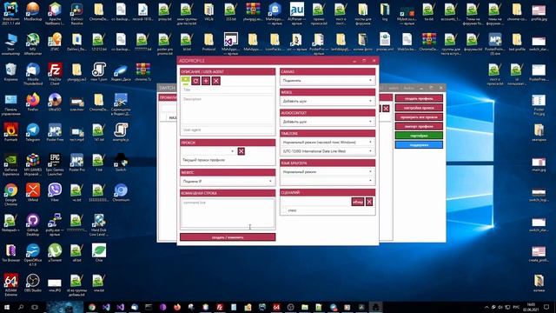This screenshot has width=556, height=313.
Task: Click the red X icon in Switch window toolbar
Action: point(386,109)
